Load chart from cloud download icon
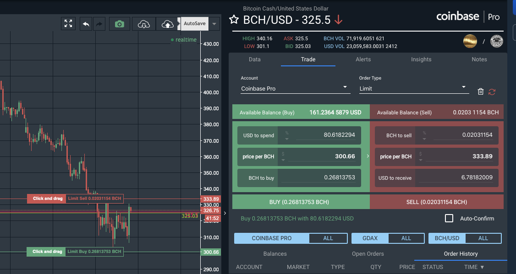 (144, 24)
